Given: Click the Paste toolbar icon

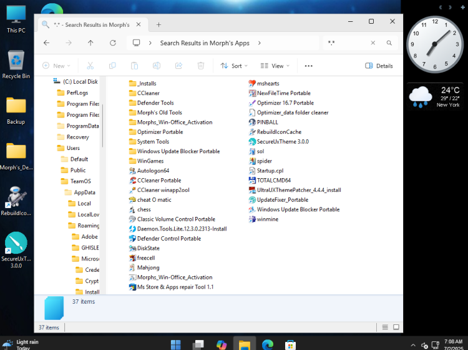Looking at the screenshot, I should point(134,66).
